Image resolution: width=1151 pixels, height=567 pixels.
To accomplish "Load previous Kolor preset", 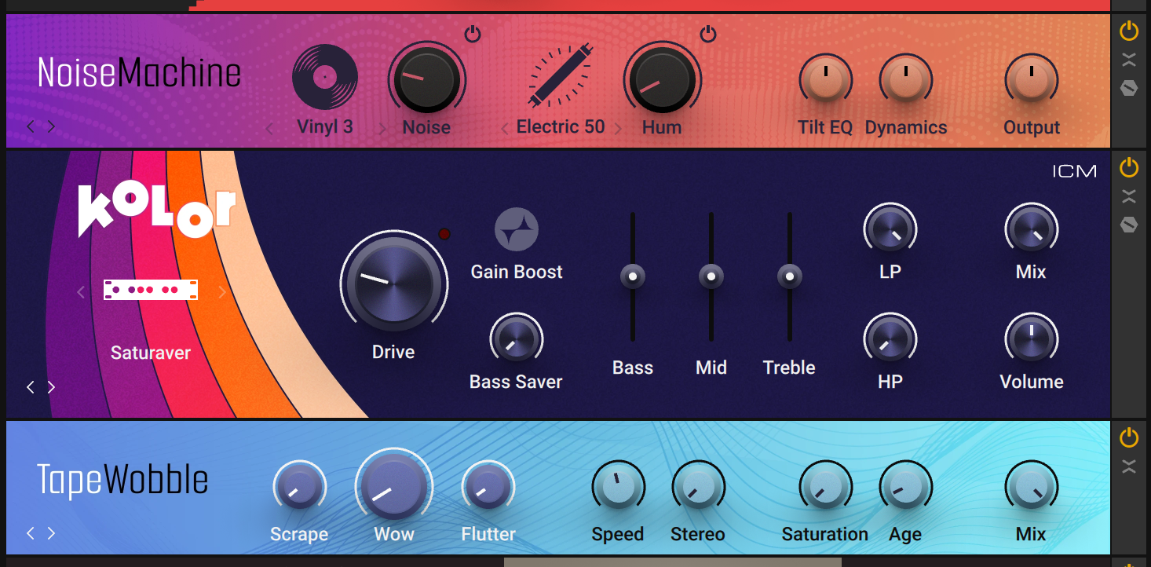I will coord(31,387).
